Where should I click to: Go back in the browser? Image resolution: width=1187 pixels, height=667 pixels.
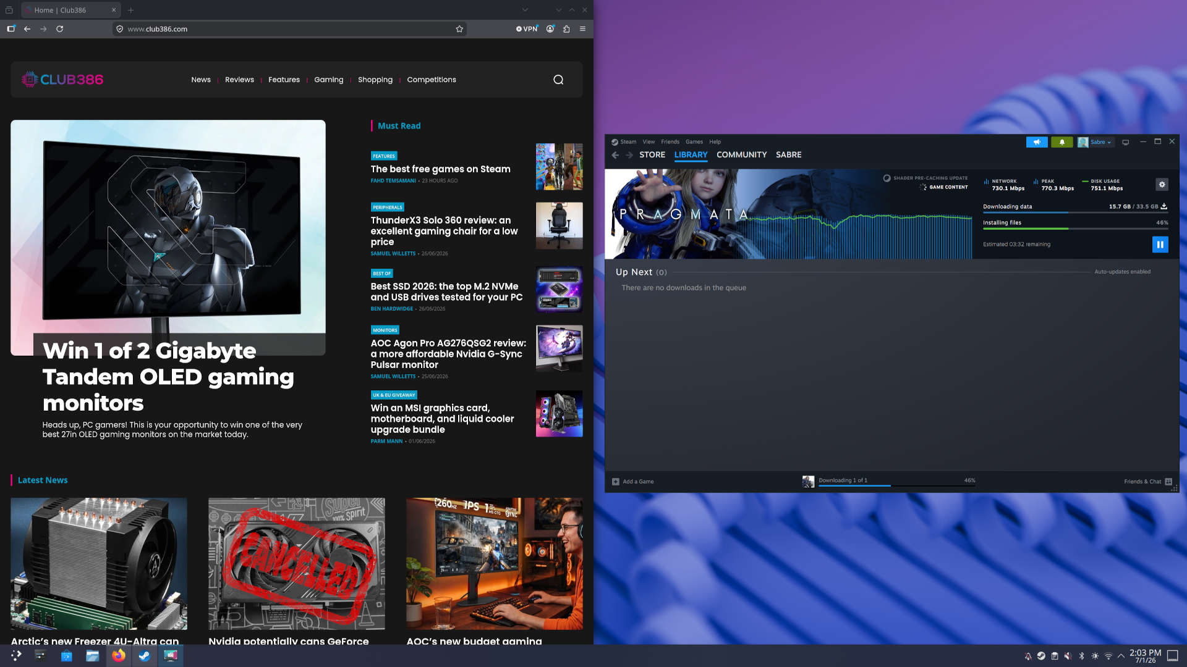[27, 29]
